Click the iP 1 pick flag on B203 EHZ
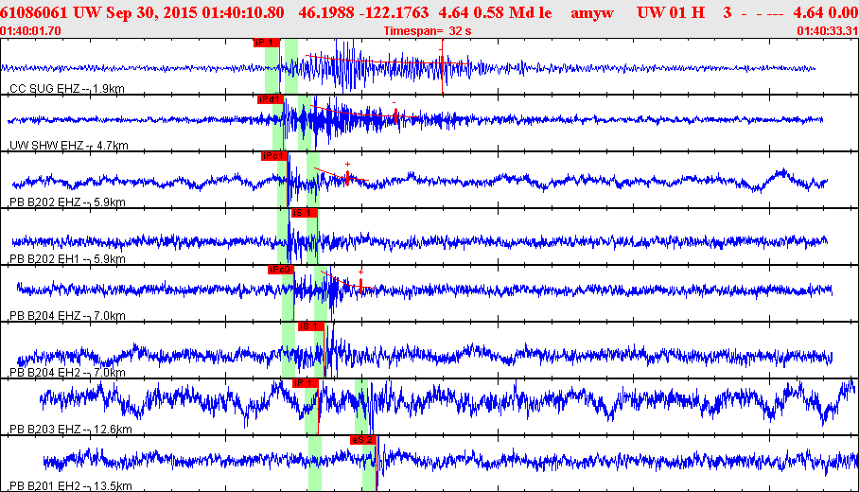 pos(305,383)
